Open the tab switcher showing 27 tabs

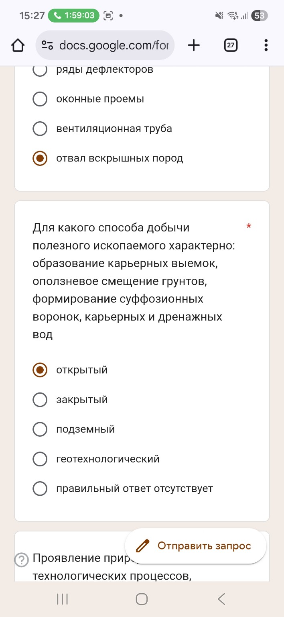(x=230, y=45)
